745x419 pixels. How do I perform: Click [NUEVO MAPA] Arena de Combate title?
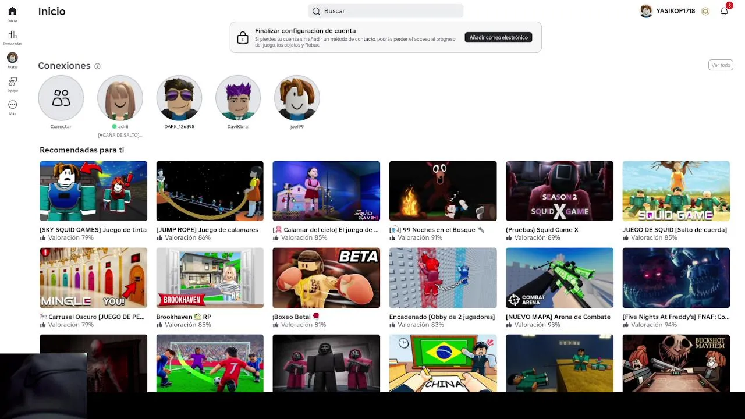(x=558, y=317)
